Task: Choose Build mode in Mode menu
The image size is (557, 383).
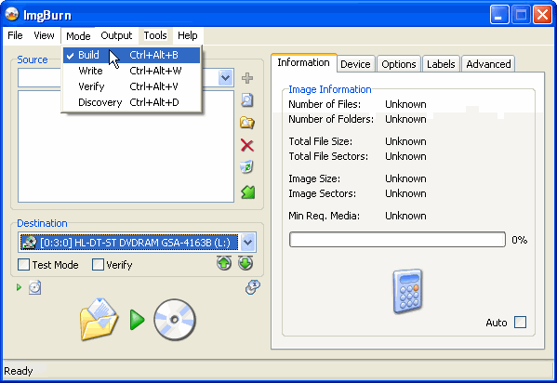Action: click(x=131, y=55)
